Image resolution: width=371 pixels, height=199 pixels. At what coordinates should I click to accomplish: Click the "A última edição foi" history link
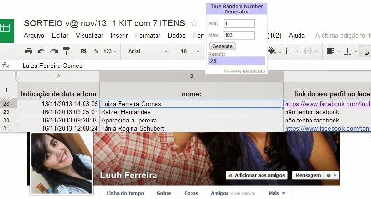pyautogui.click(x=343, y=35)
